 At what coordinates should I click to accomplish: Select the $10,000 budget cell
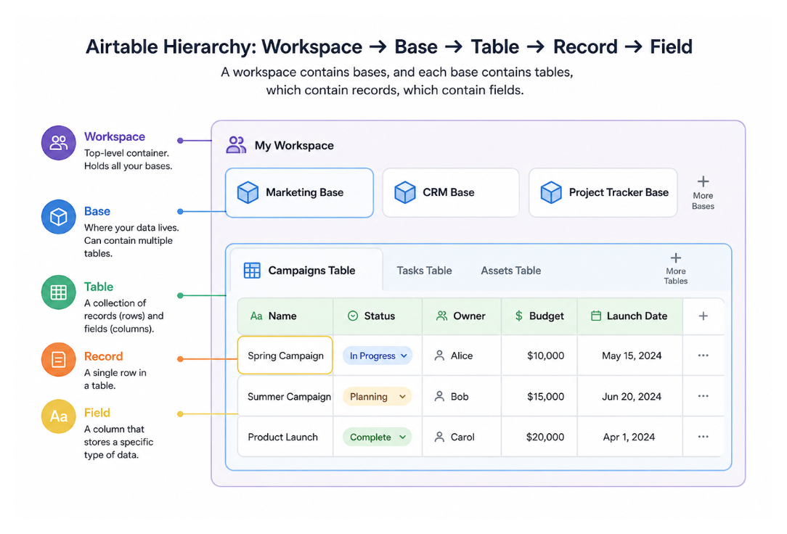pos(539,356)
